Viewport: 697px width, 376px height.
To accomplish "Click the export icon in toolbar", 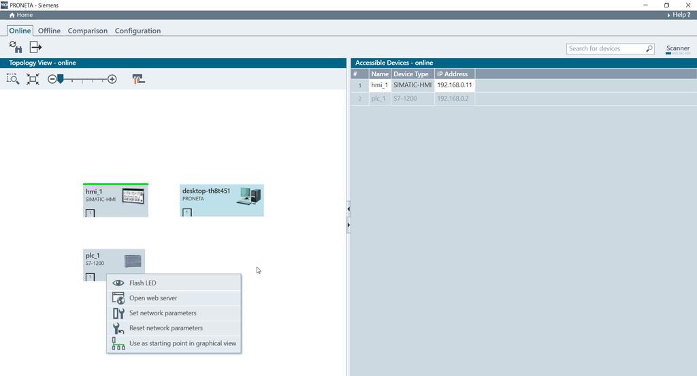I will pyautogui.click(x=35, y=47).
